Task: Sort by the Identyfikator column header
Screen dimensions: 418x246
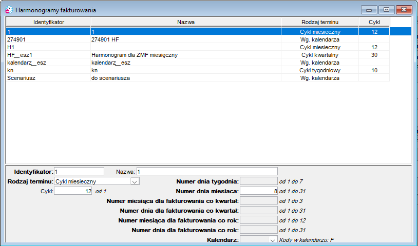Action: coord(48,22)
